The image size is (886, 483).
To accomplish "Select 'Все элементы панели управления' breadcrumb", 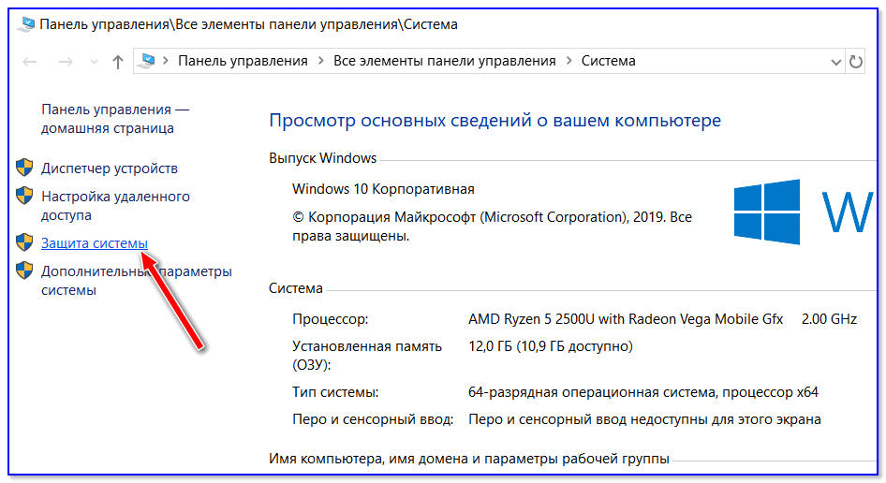I will (445, 61).
